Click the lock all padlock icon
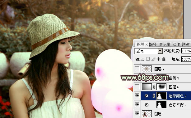This screenshot has height=118, width=191. pos(164,59)
